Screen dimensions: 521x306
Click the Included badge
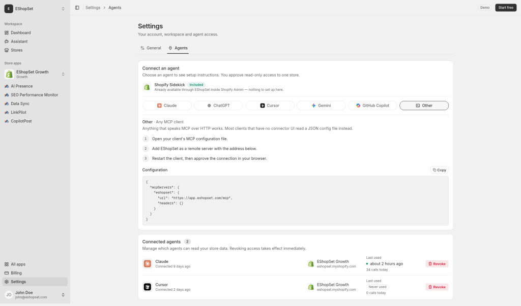click(196, 85)
